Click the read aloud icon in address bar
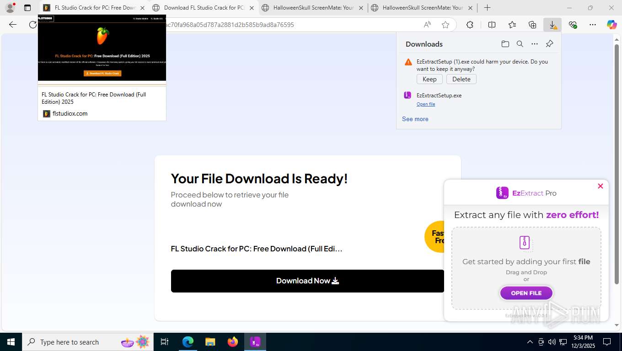The height and width of the screenshot is (351, 622). pyautogui.click(x=427, y=25)
